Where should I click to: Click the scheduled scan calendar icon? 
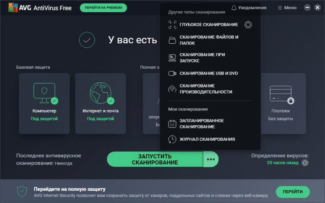point(172,123)
